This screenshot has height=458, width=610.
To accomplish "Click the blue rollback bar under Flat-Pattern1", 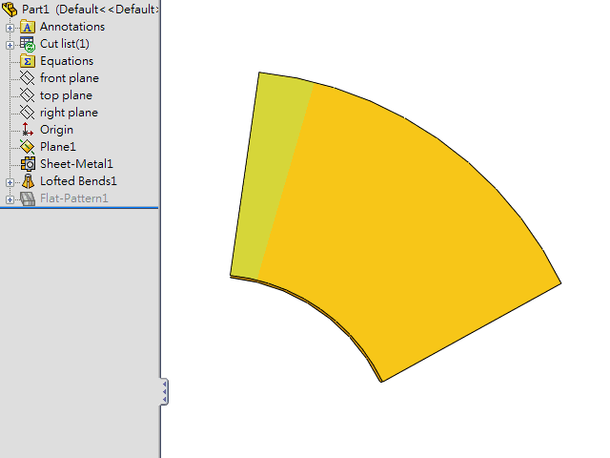I will click(79, 208).
